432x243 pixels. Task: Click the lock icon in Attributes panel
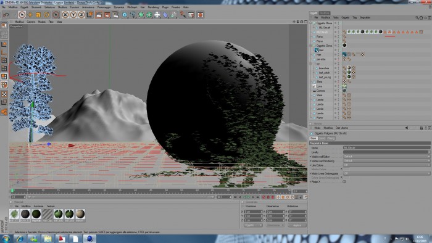click(x=422, y=128)
